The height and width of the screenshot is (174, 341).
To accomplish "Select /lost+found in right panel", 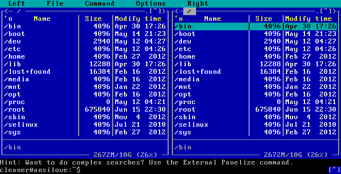I will [256, 72].
